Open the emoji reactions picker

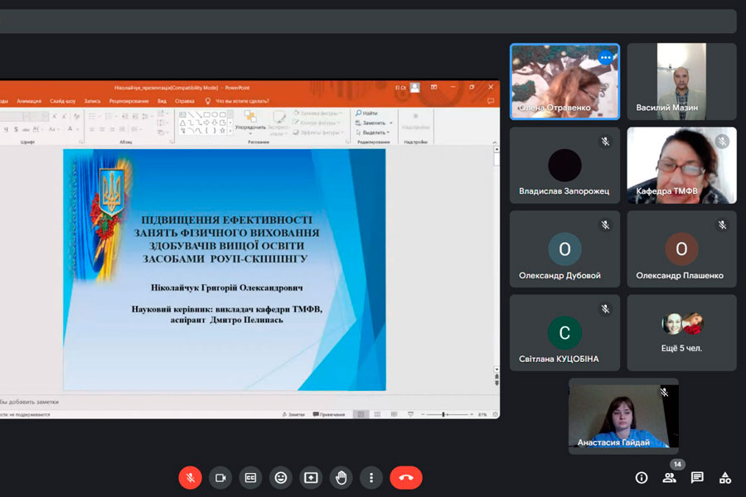point(281,478)
